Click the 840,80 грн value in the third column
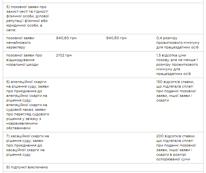Screen dimensions: 206x173 (116, 38)
